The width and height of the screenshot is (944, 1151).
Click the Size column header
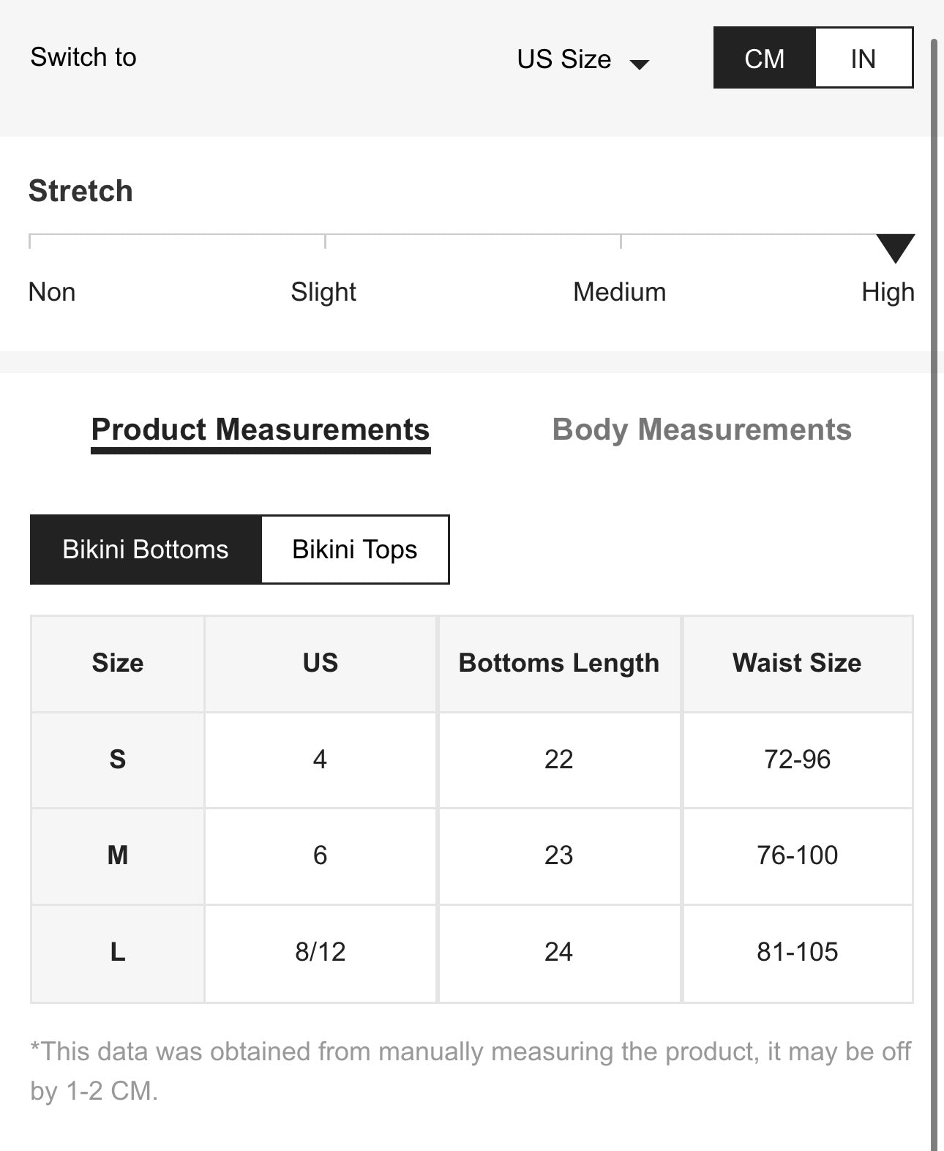click(118, 663)
